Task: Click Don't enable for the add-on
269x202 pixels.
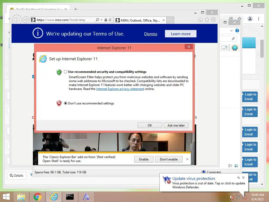Action: click(169, 159)
